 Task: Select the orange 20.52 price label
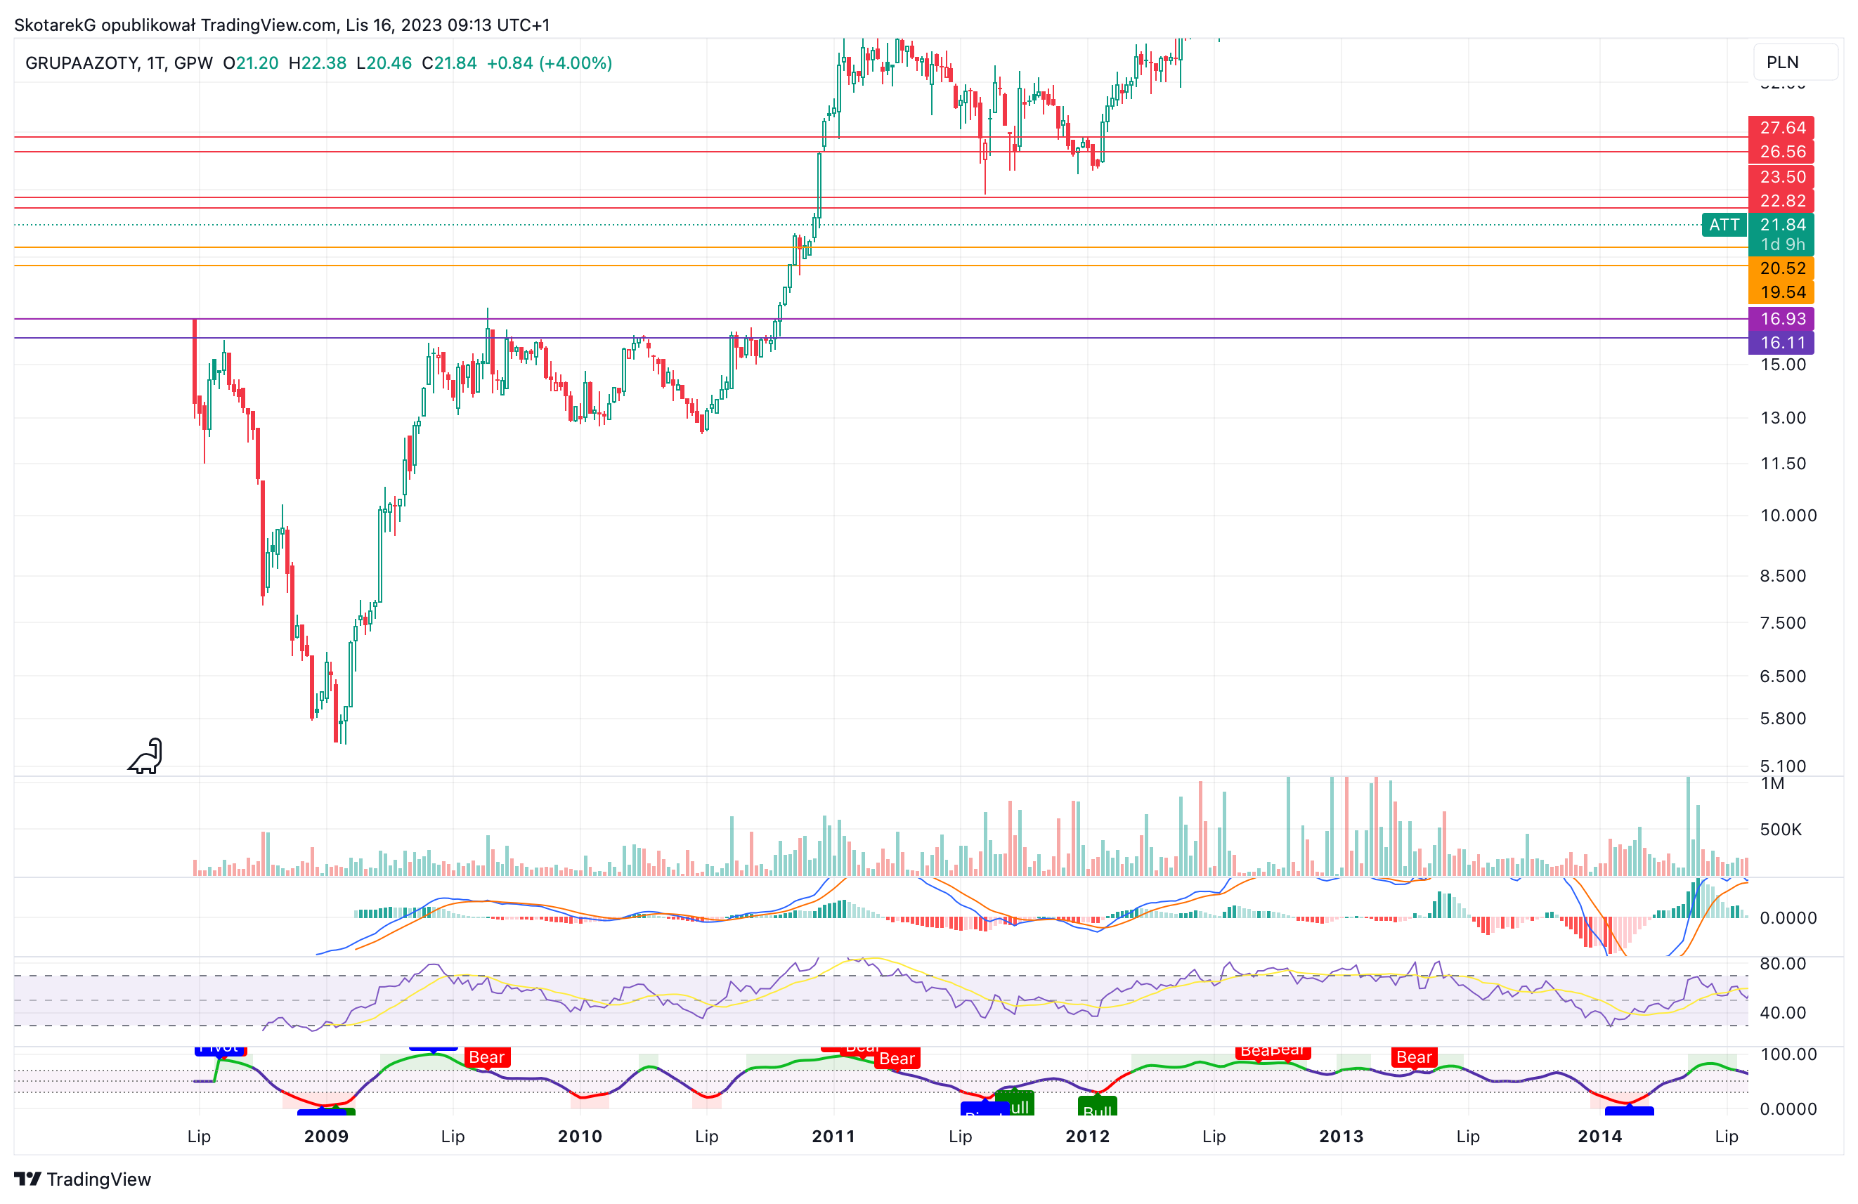tap(1781, 268)
